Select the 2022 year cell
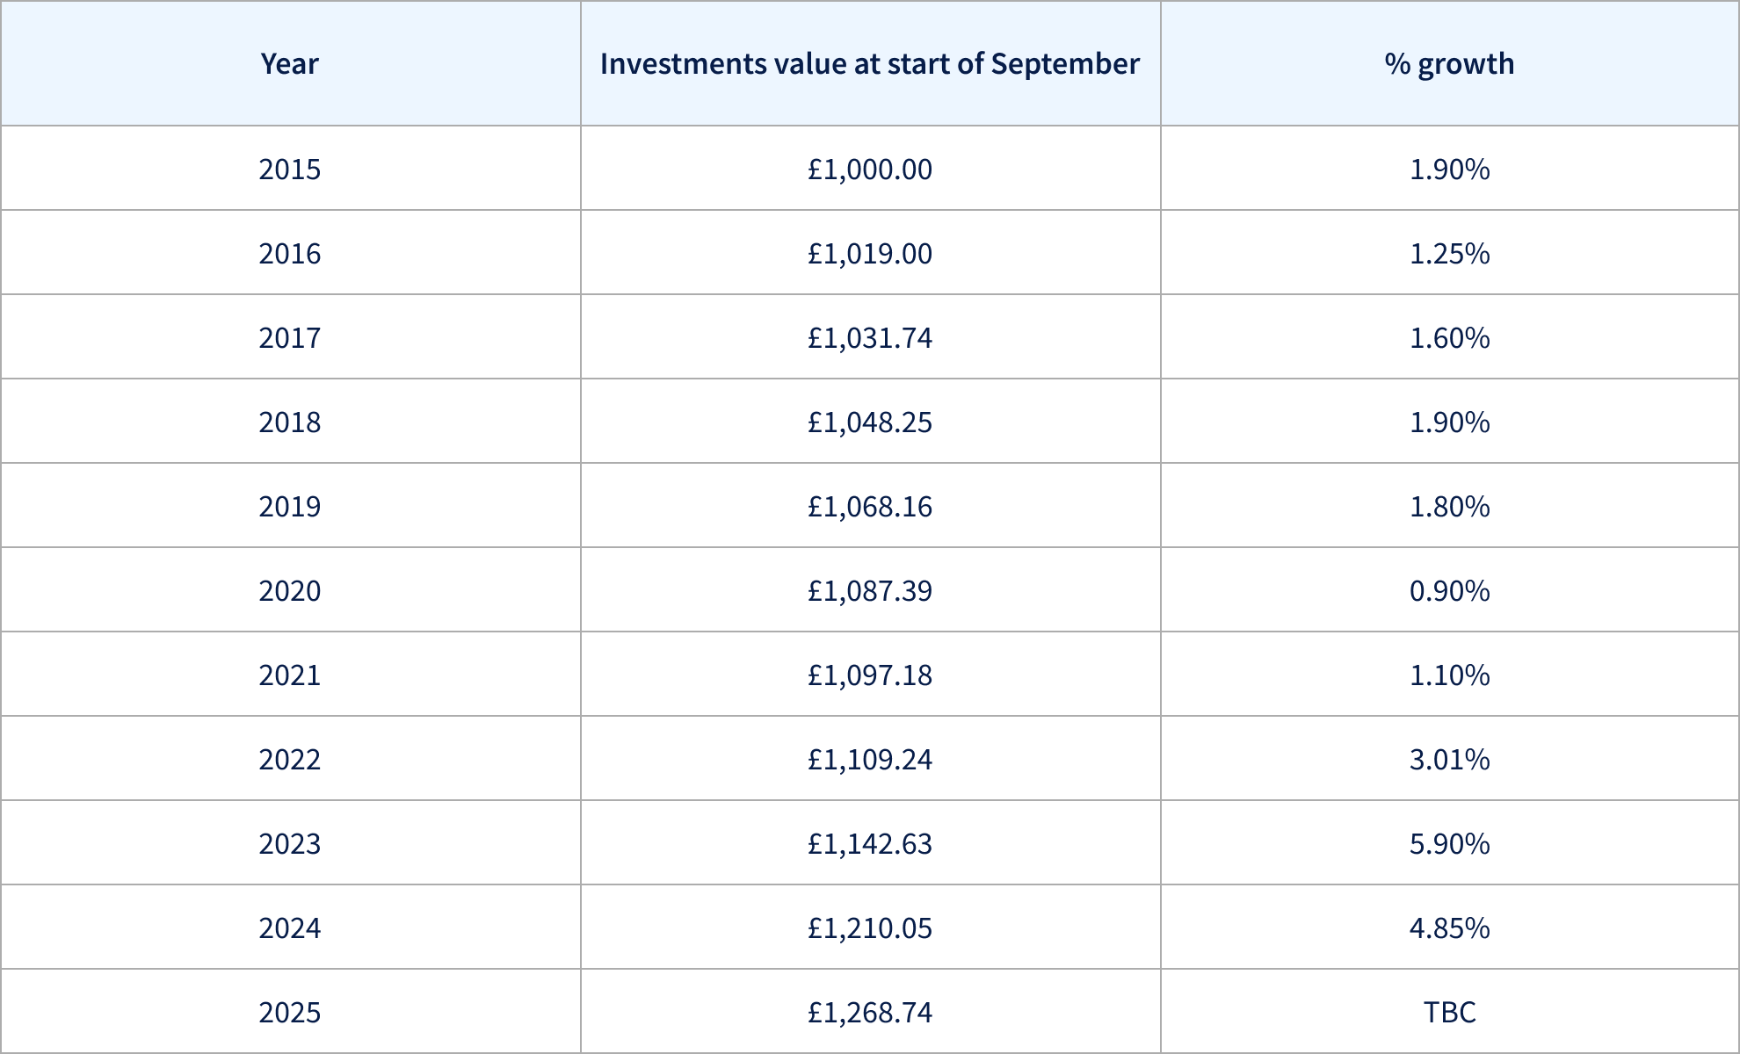This screenshot has height=1054, width=1740. (x=290, y=759)
